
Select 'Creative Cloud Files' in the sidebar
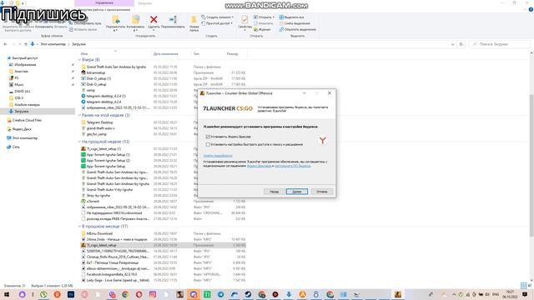(27, 120)
